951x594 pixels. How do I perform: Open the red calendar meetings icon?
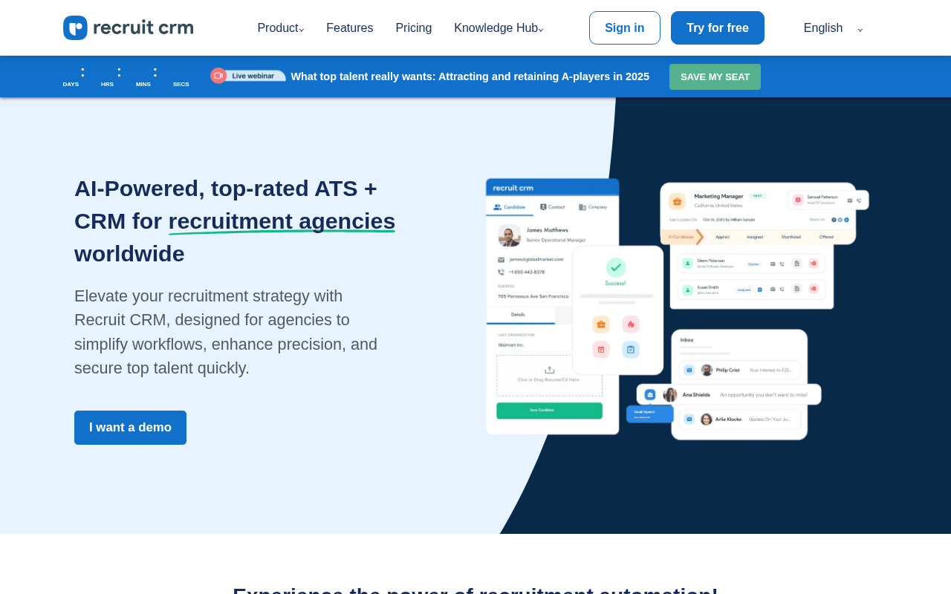tap(603, 349)
